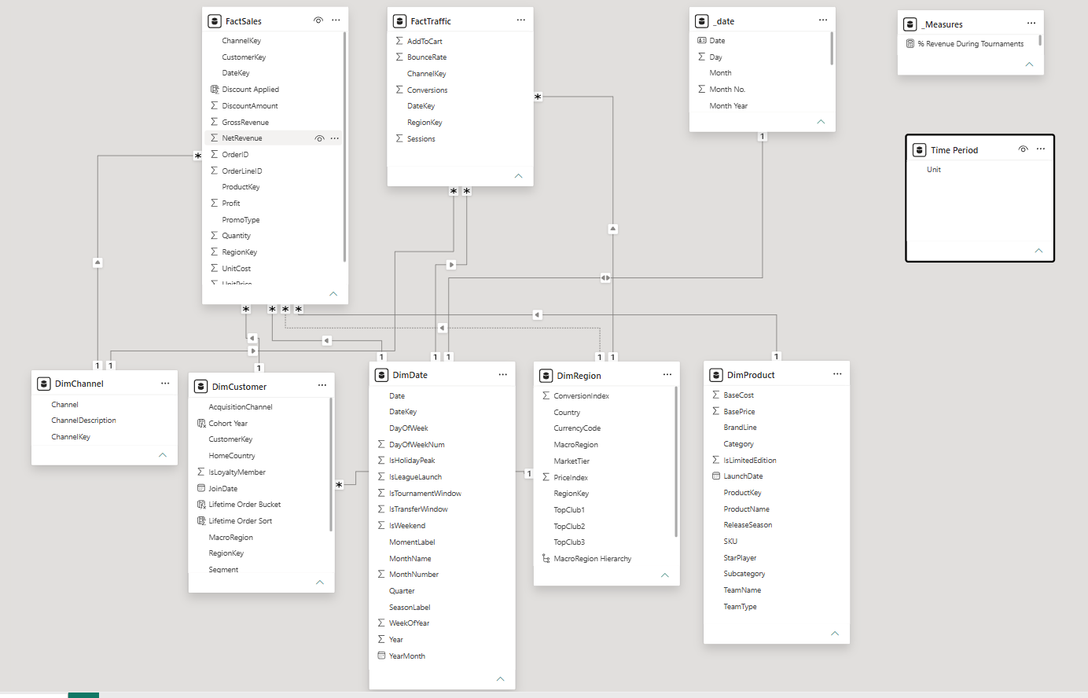Screen dimensions: 1088x698
Task: Open DimCustomer table more options menu
Action: (322, 385)
